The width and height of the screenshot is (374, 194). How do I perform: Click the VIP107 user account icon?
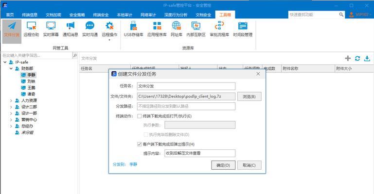tap(351, 15)
